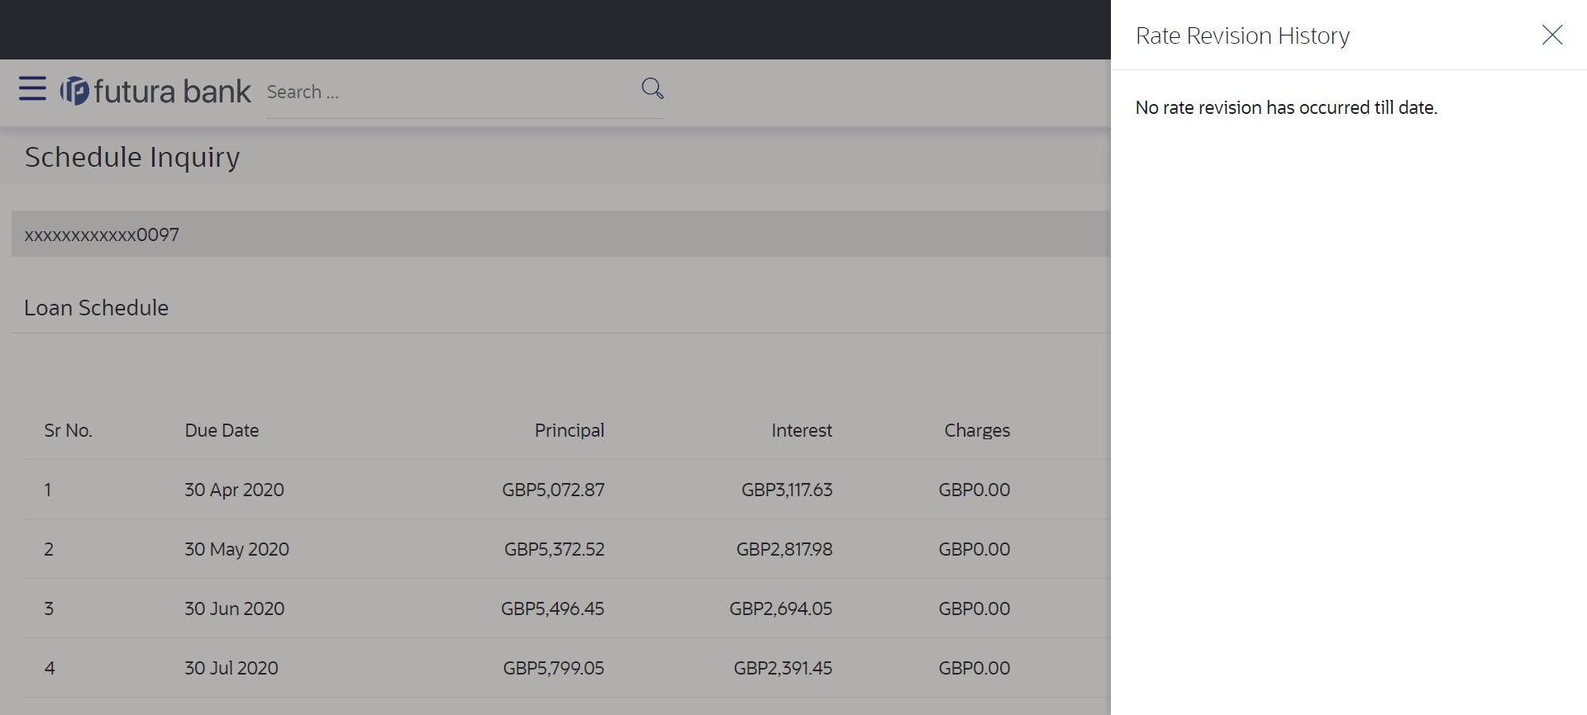Click interest amount GBP2,694.05
1587x715 pixels.
tap(780, 608)
